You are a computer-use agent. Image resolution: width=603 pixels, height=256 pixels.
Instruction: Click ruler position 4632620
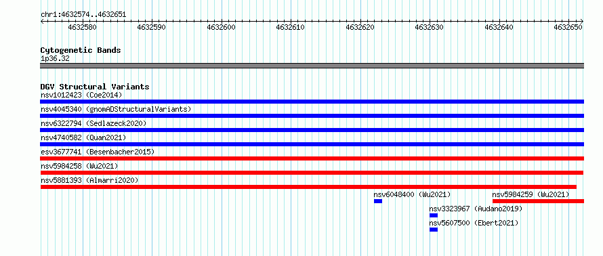click(360, 27)
